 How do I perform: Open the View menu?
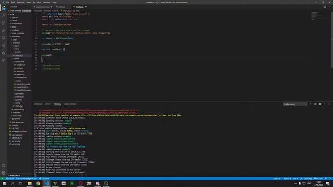(29, 2)
